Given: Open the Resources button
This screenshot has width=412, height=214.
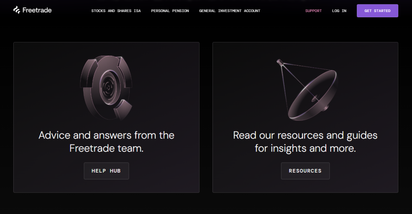Looking at the screenshot, I should (x=305, y=171).
